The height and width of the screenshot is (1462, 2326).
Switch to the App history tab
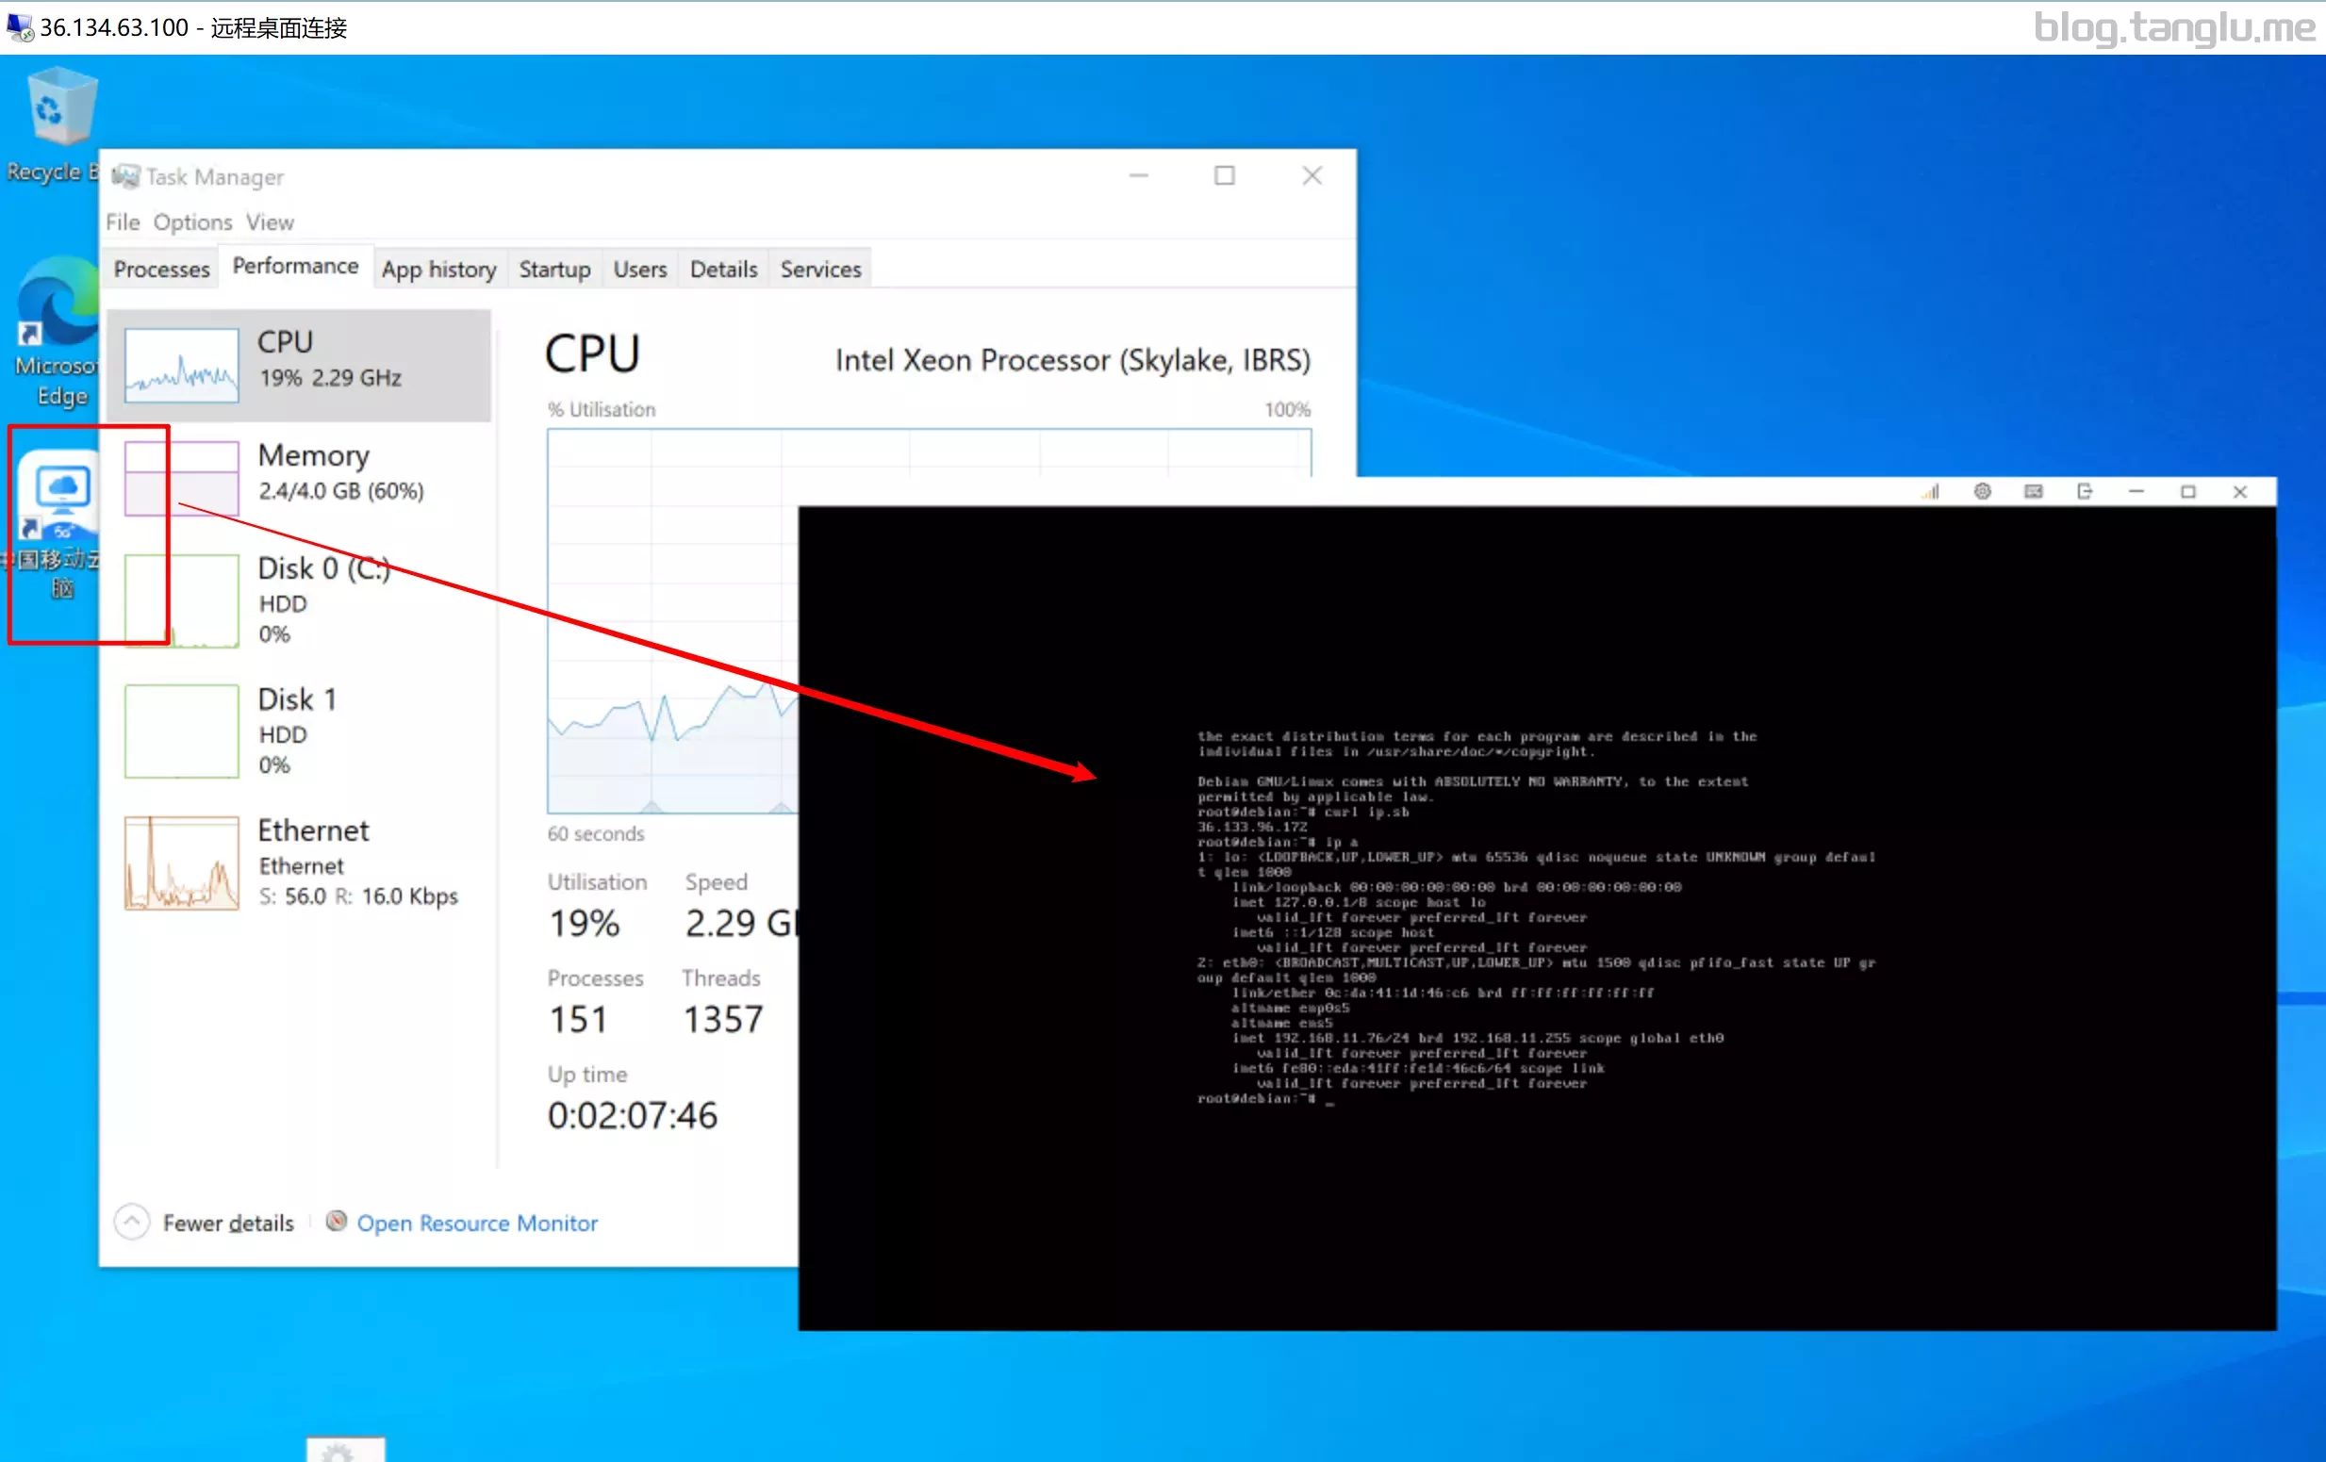pos(437,268)
